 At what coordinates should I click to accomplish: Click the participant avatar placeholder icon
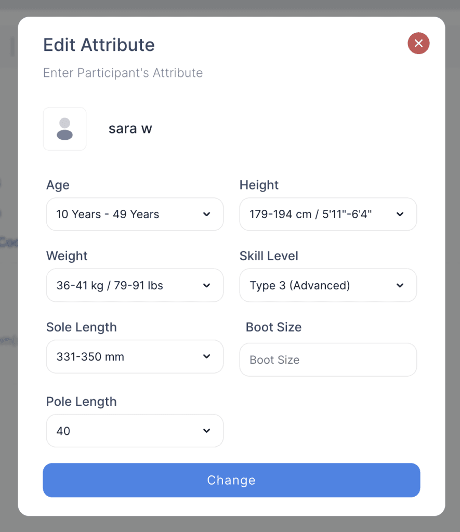tap(64, 129)
